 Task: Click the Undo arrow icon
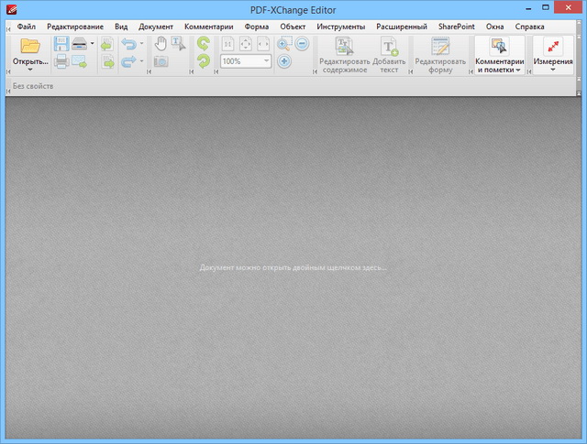pos(127,44)
